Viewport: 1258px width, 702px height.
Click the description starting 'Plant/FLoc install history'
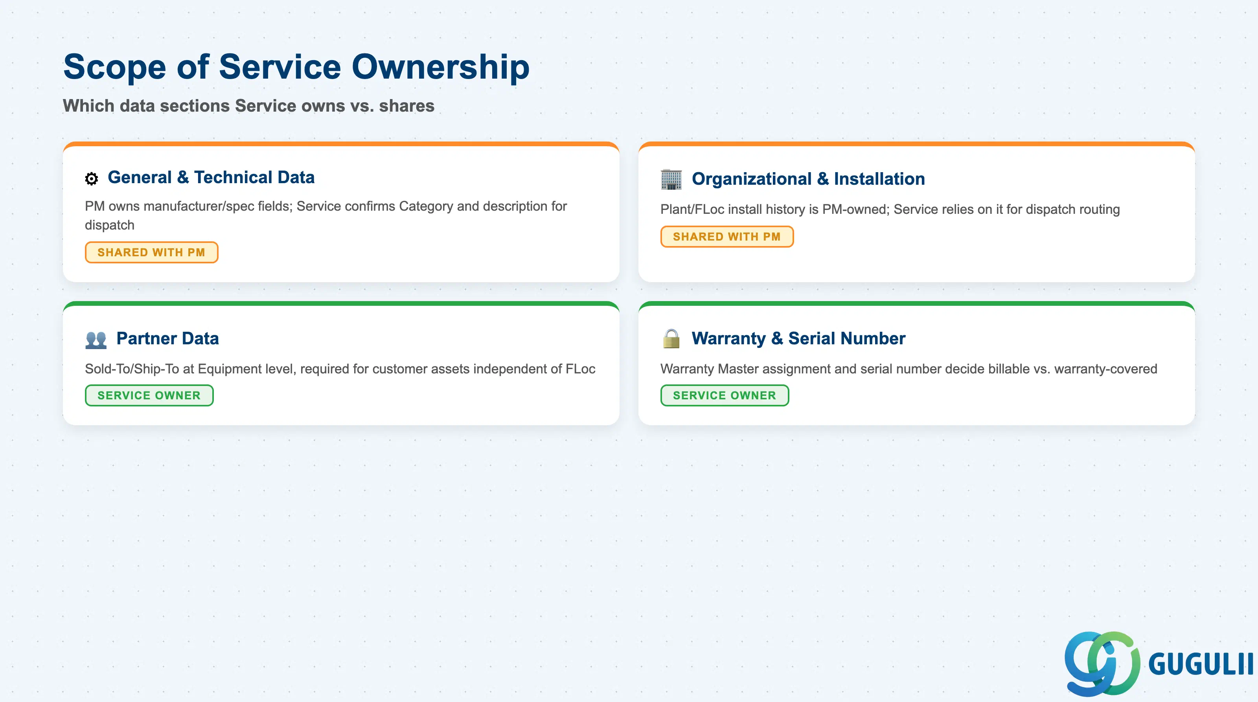[890, 209]
